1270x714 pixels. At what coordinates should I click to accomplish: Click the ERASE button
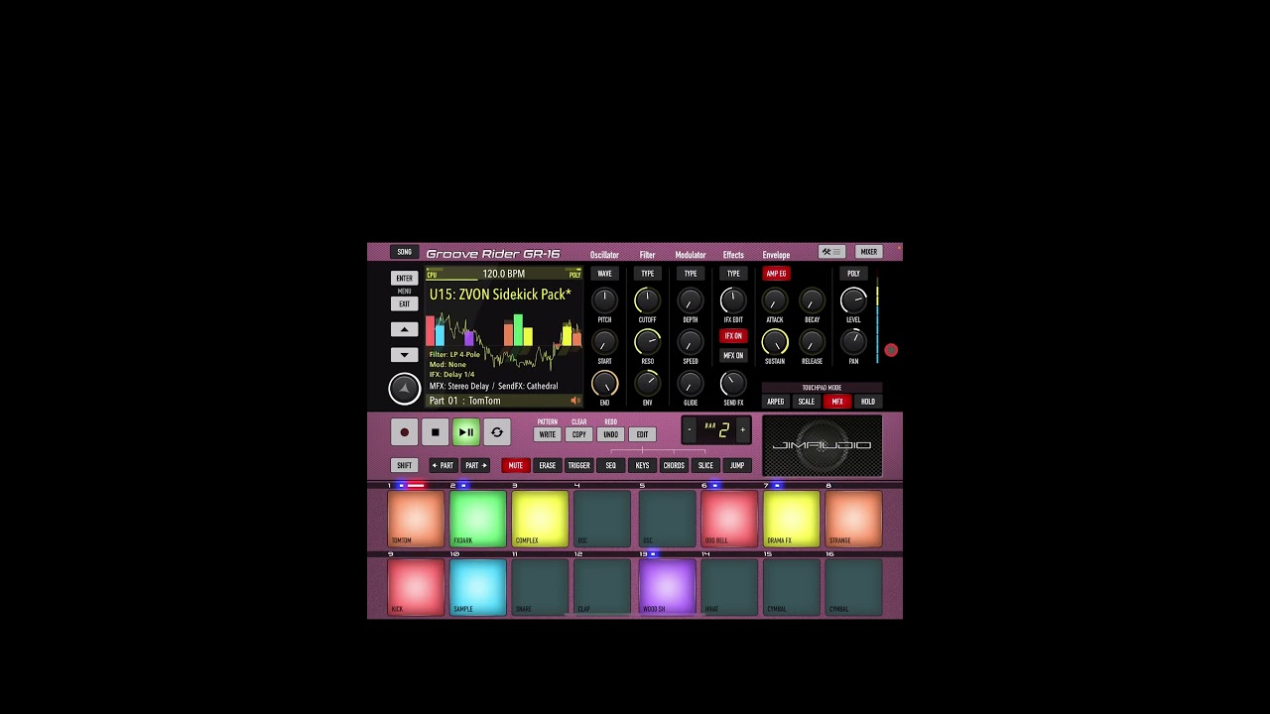(548, 465)
